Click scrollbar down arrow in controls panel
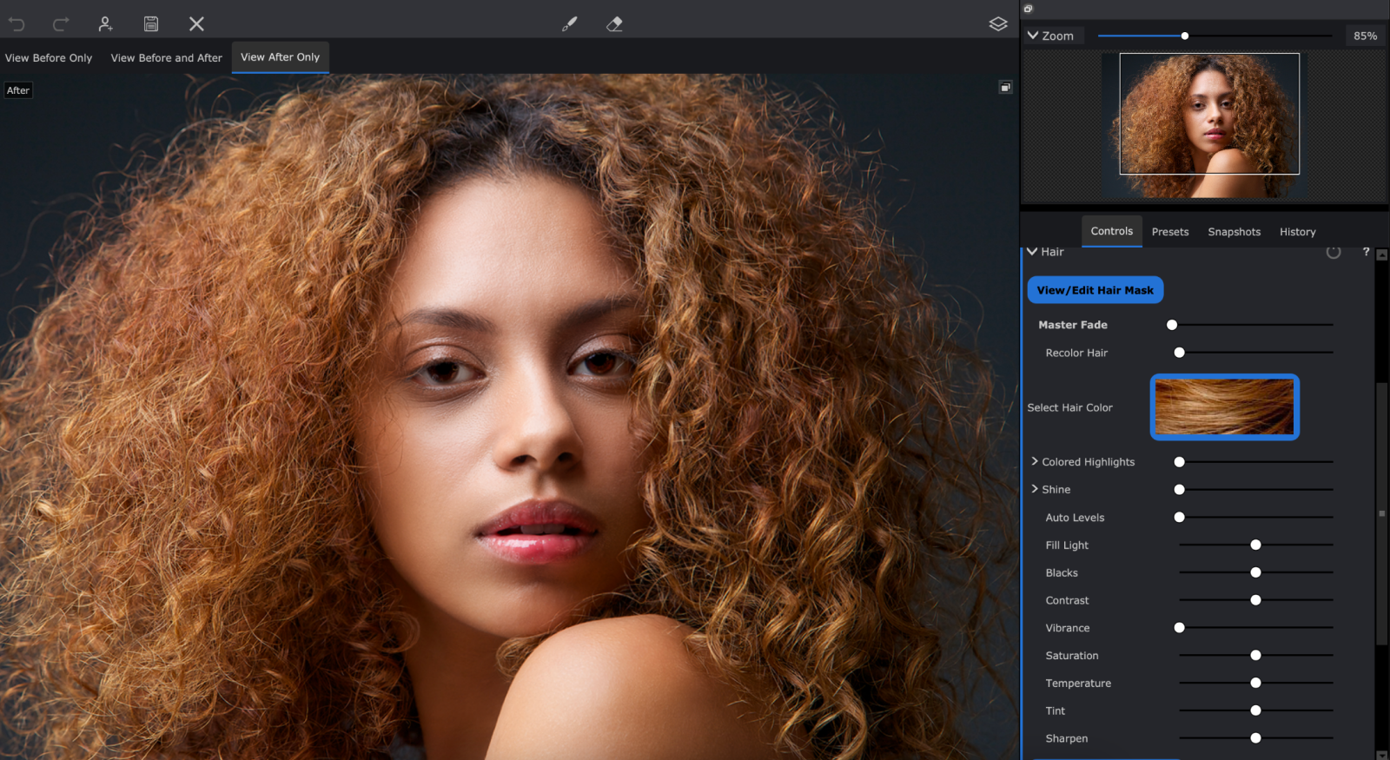Viewport: 1390px width, 760px height. pyautogui.click(x=1382, y=755)
